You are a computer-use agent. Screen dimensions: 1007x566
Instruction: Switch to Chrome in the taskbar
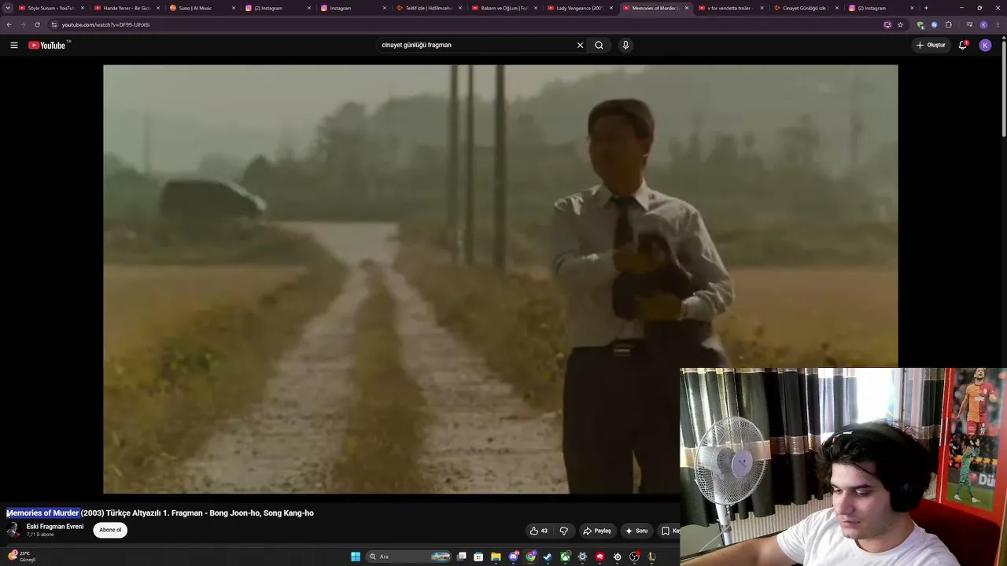pyautogui.click(x=530, y=557)
